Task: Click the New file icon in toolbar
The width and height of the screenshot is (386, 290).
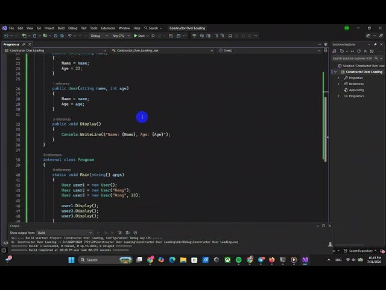Action: coord(34,36)
